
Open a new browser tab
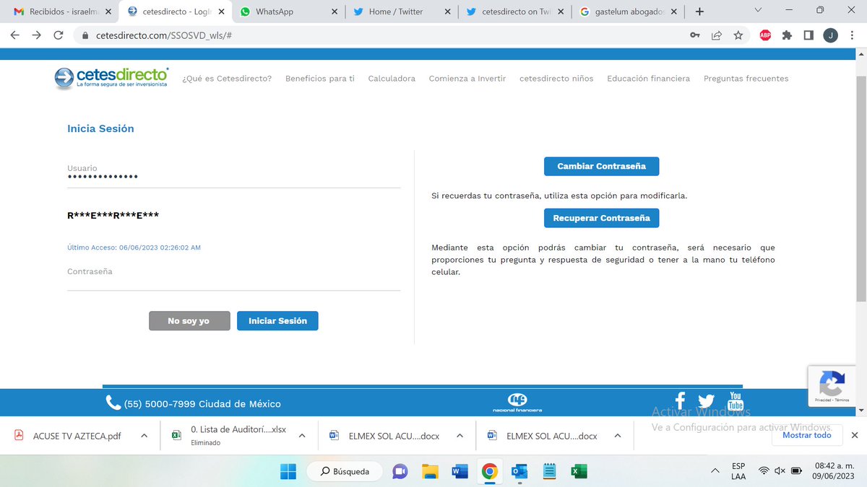tap(699, 12)
